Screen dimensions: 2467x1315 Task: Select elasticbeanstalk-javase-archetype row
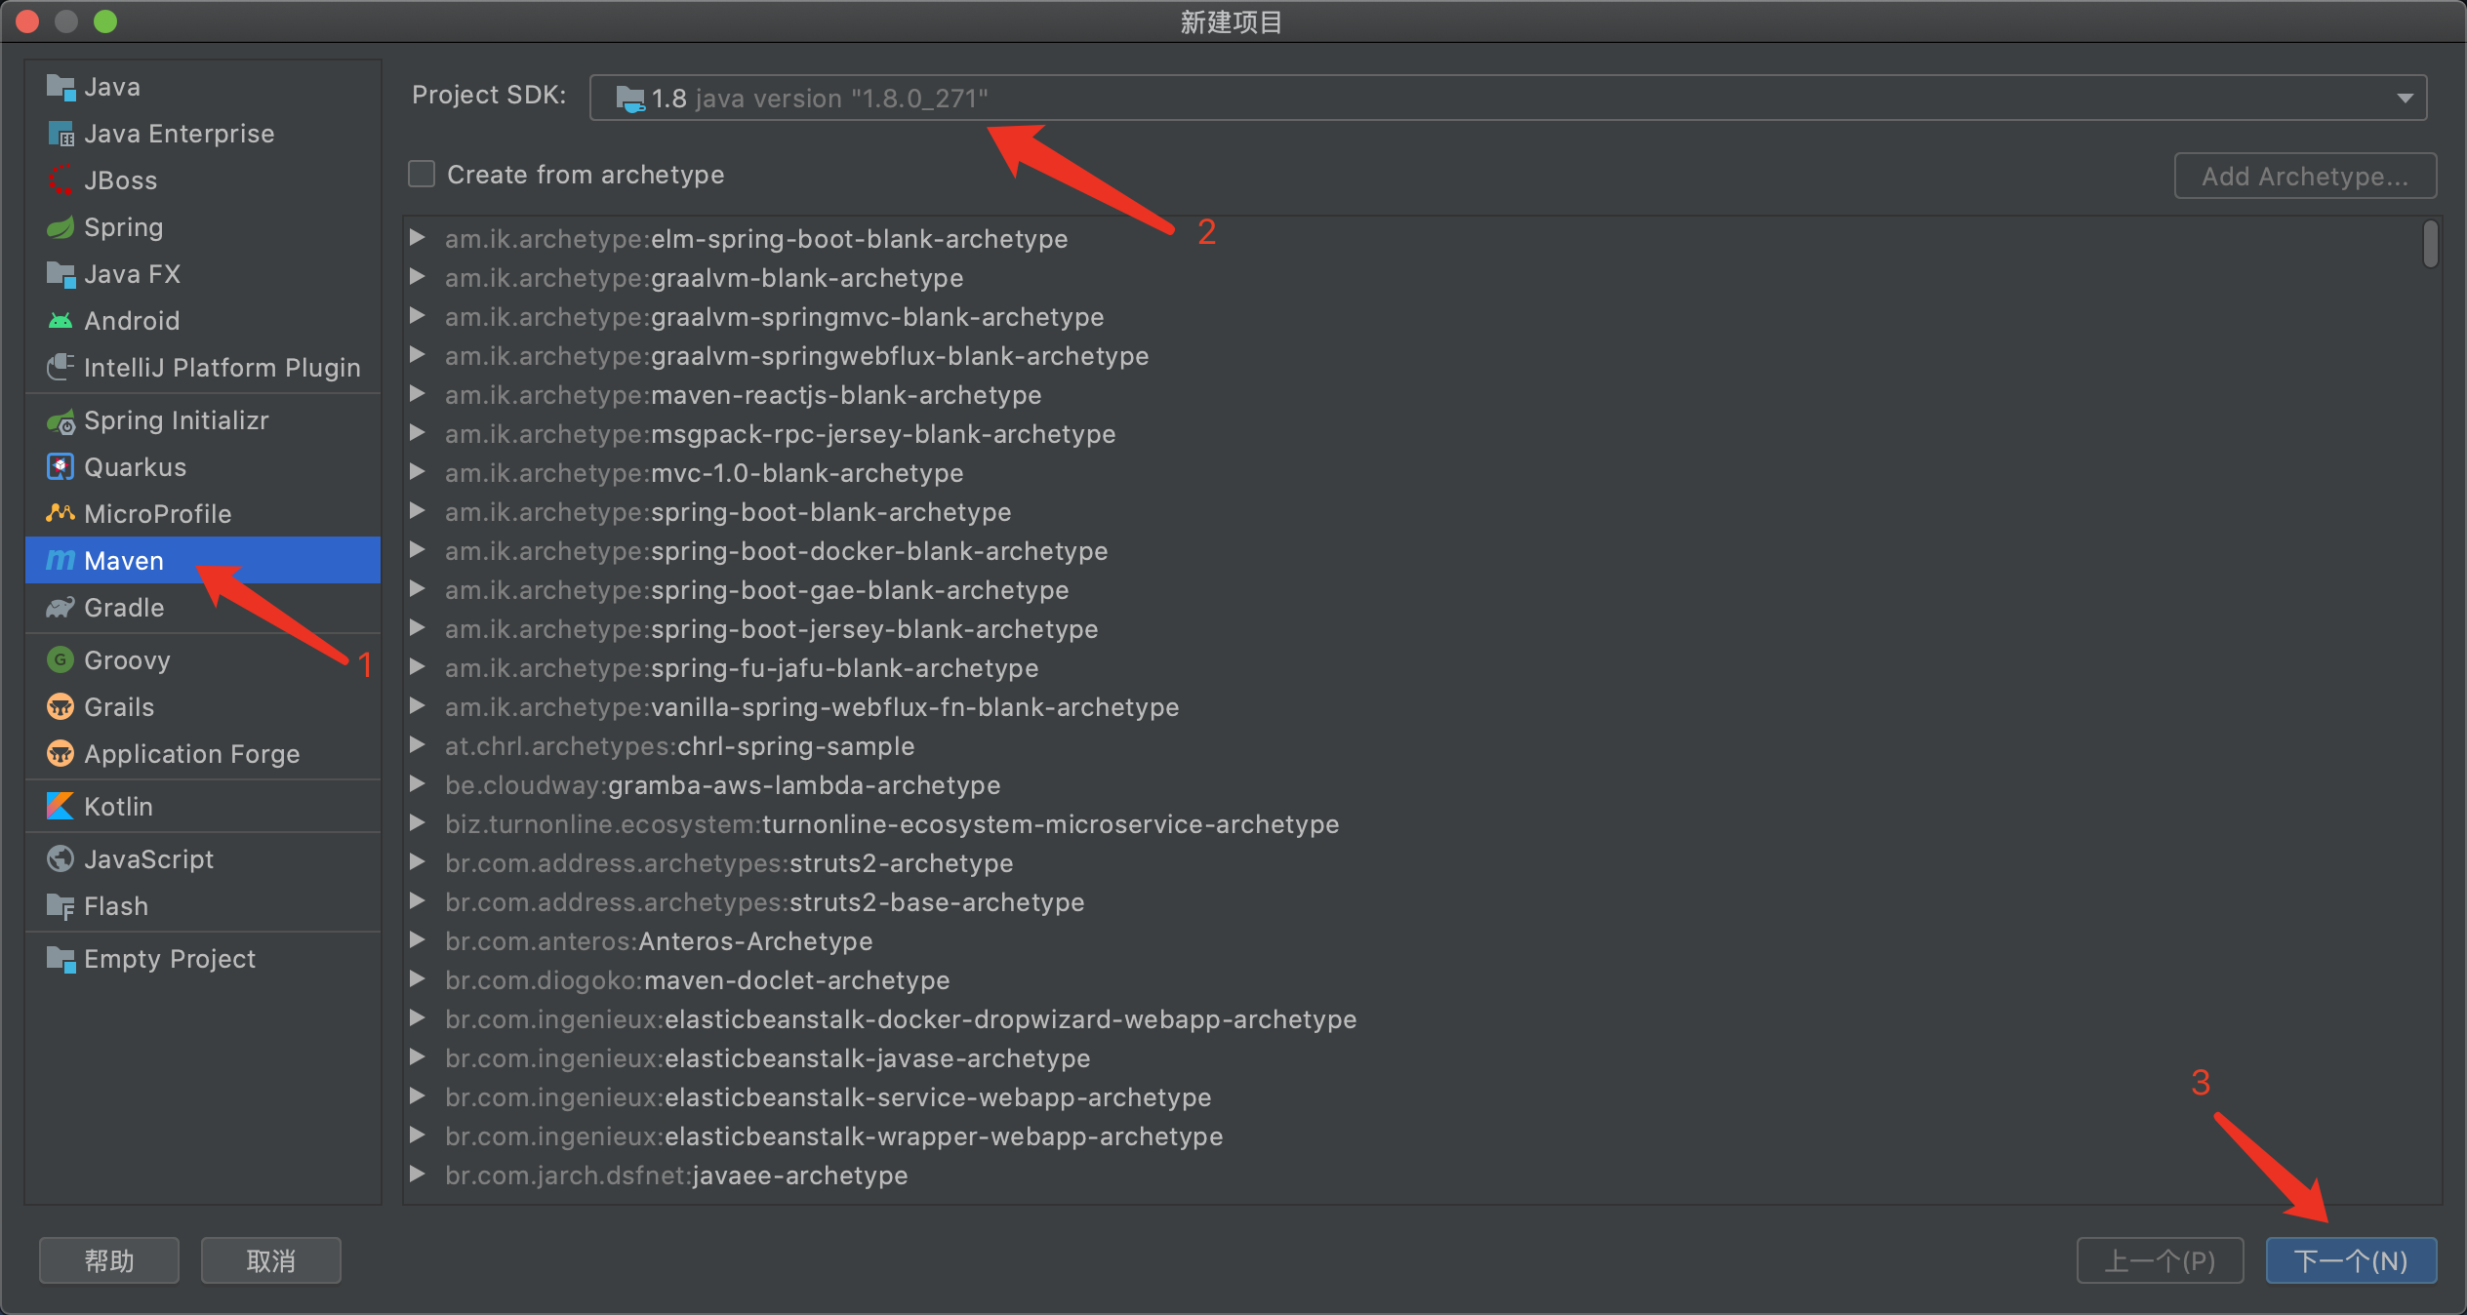(x=1422, y=1058)
